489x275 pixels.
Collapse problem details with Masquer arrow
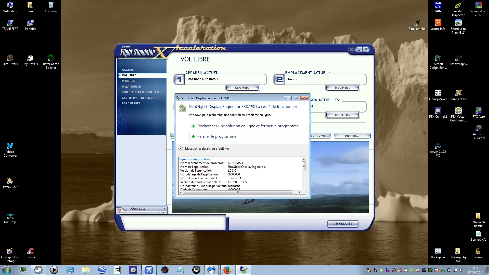click(181, 149)
